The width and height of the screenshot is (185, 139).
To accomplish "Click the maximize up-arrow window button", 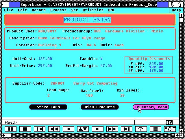I will click(x=180, y=5).
